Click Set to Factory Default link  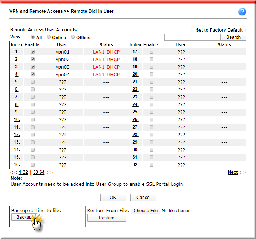[219, 30]
